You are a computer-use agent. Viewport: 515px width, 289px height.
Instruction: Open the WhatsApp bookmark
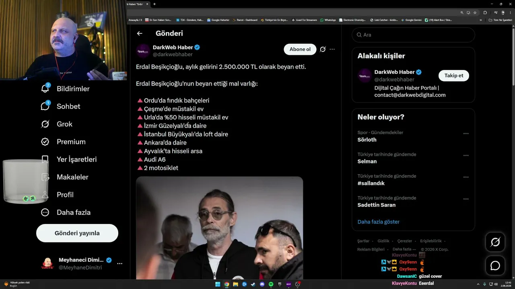[328, 20]
